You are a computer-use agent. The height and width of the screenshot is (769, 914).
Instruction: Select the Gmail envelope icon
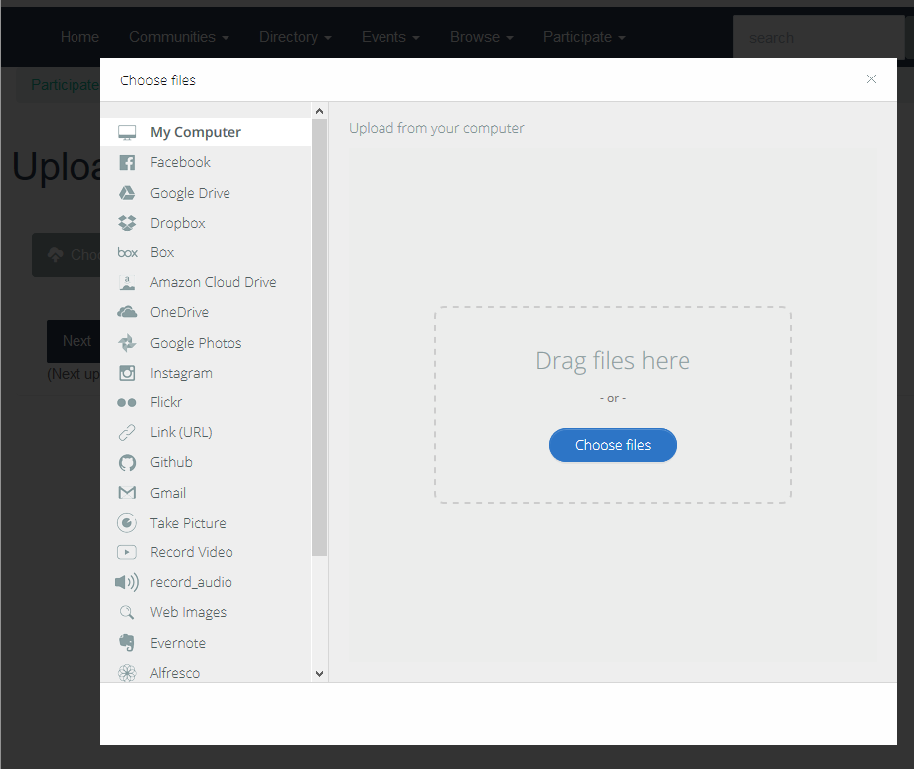tap(127, 493)
